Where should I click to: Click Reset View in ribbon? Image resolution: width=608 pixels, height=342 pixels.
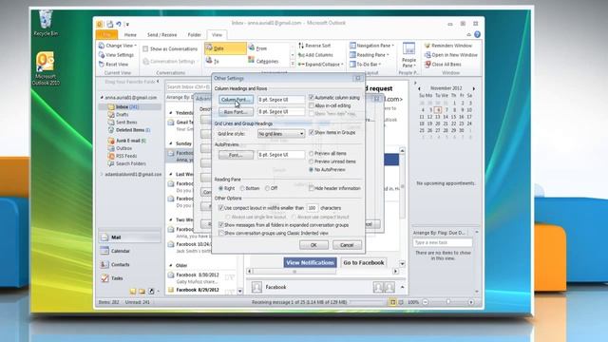[114, 65]
